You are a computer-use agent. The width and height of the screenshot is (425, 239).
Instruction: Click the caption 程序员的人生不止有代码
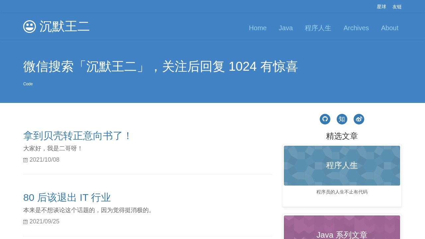[342, 192]
